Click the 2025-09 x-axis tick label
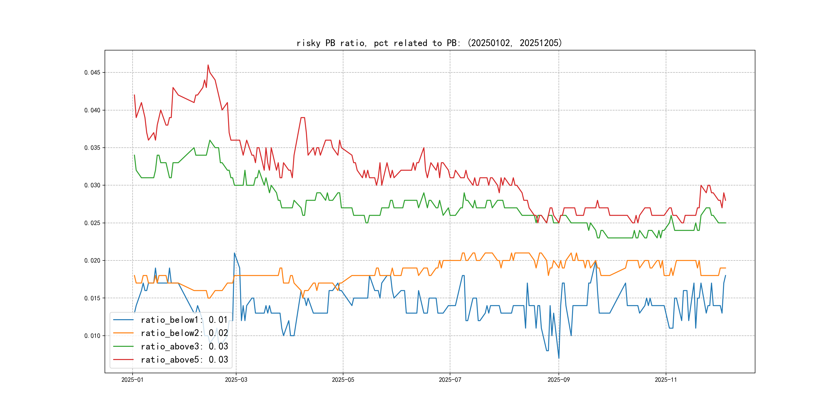The width and height of the screenshot is (839, 419). point(559,380)
